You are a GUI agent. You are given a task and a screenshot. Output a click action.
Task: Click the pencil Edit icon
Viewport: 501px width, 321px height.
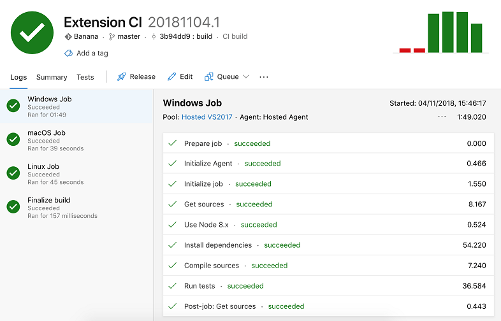click(171, 77)
